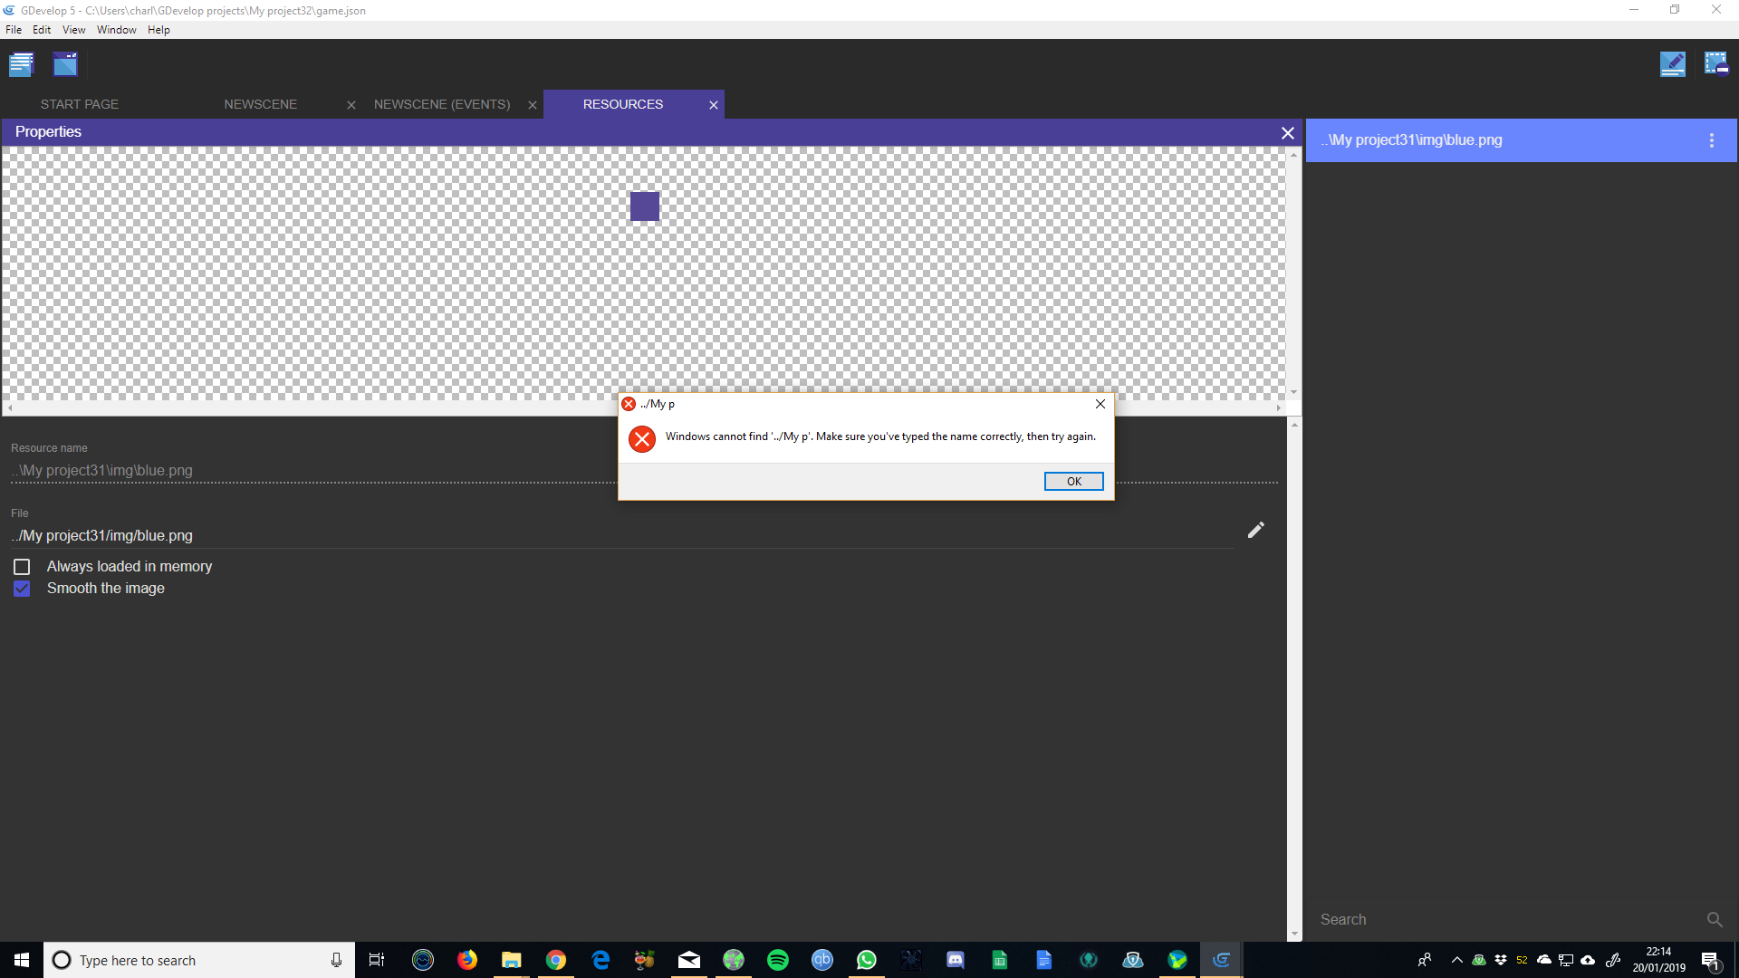Screen dimensions: 1739x978
Task: Open the Edit menu
Action: (x=42, y=30)
